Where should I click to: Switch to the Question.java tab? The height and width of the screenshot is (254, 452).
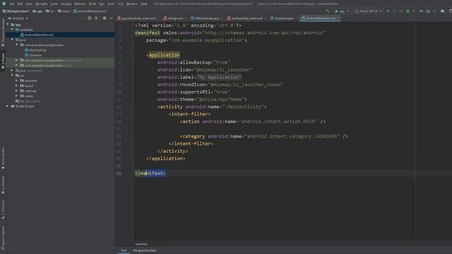(x=282, y=18)
